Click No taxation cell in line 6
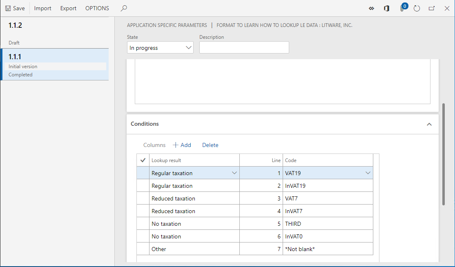The image size is (455, 267). 194,236
